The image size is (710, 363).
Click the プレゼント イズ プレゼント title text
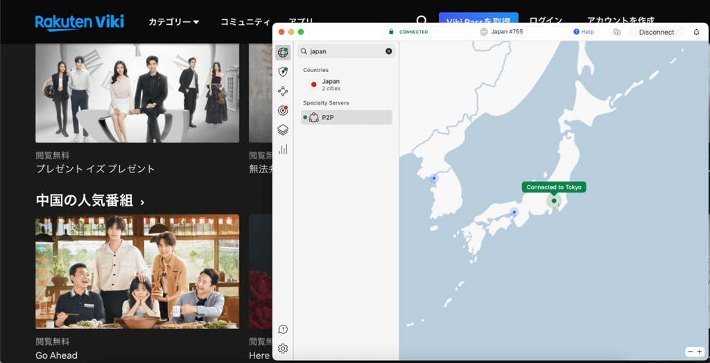pyautogui.click(x=95, y=169)
